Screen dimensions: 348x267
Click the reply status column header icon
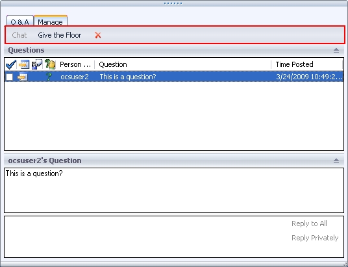[24, 64]
